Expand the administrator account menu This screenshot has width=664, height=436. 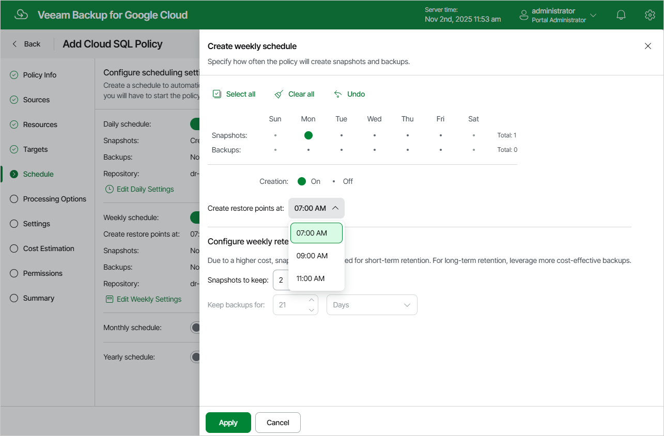point(593,15)
